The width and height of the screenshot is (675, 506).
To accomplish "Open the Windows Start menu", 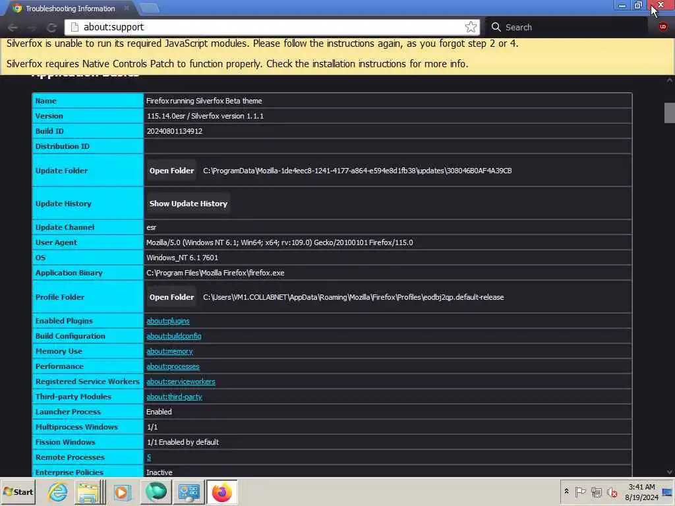I will tap(18, 492).
